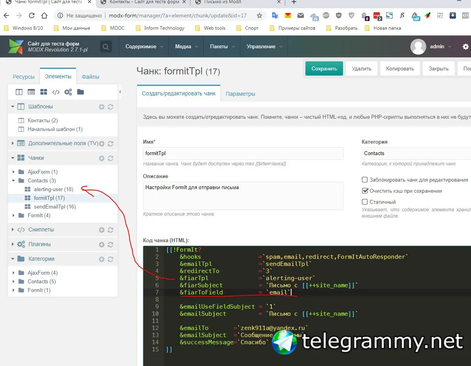Image resolution: width=471 pixels, height=366 pixels.
Task: Switch to the Ресурсы tab
Action: (24, 77)
